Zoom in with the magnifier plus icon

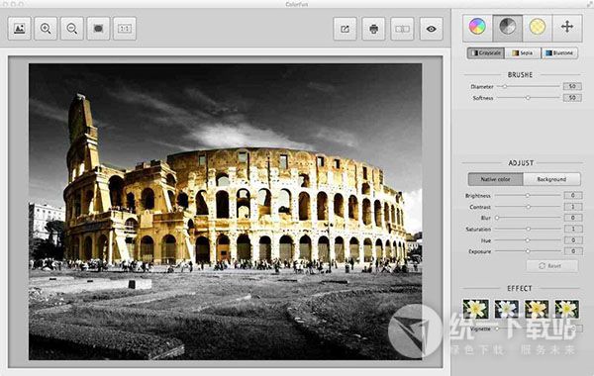pyautogui.click(x=46, y=29)
